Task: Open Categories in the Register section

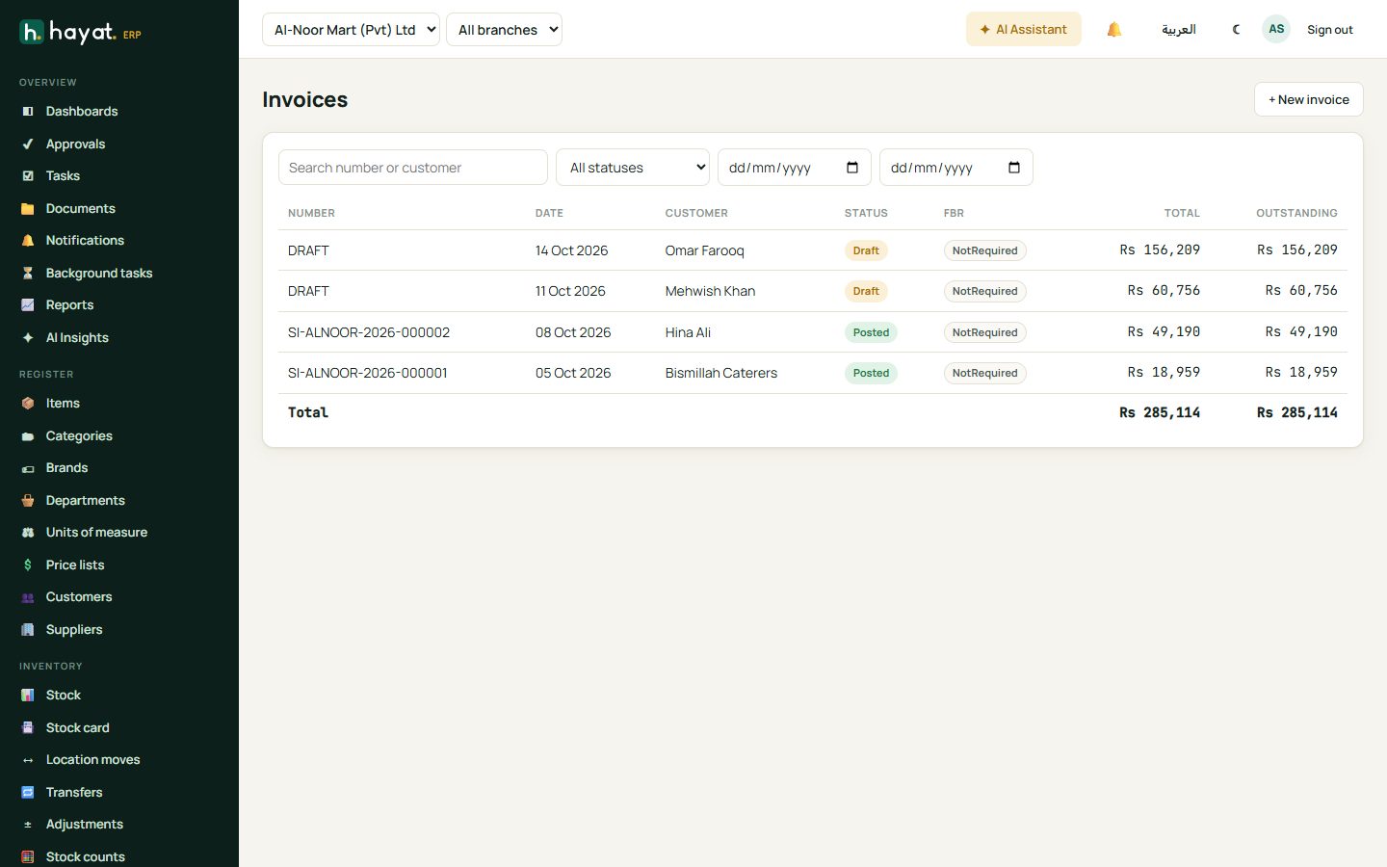Action: coord(79,436)
